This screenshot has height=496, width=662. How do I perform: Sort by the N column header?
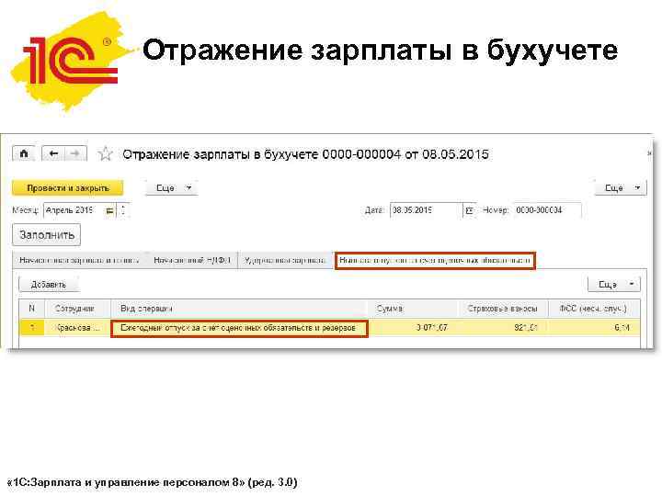[x=31, y=309]
